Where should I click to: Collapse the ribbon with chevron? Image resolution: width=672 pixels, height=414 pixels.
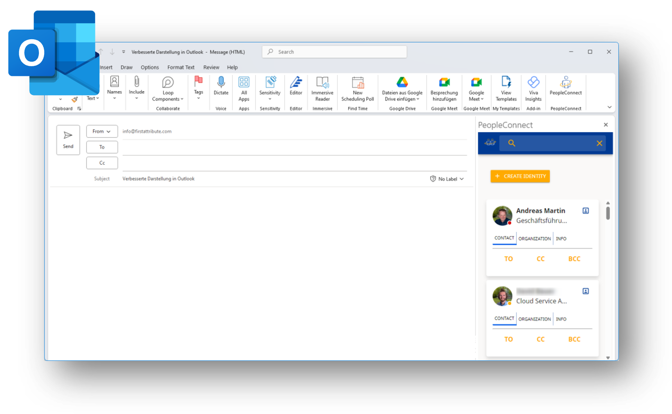(x=609, y=107)
